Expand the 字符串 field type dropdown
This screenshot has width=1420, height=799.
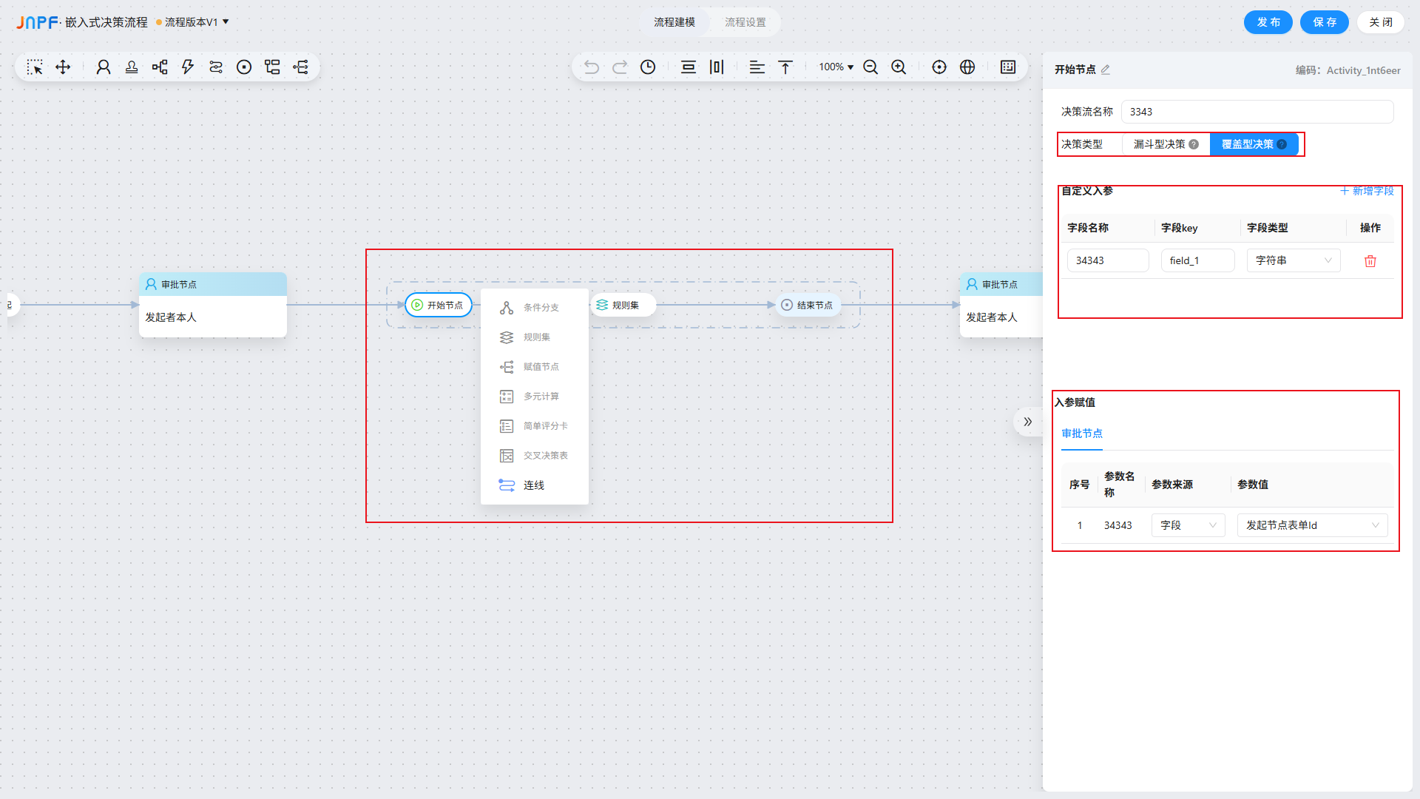[x=1293, y=260]
